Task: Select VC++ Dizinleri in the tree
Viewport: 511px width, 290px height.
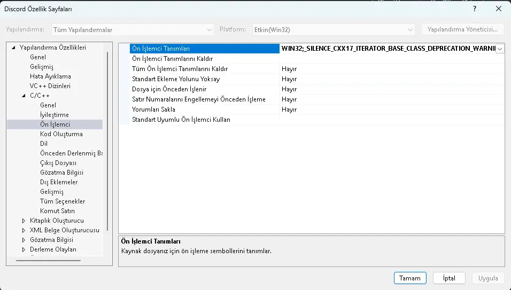Action: click(x=50, y=86)
